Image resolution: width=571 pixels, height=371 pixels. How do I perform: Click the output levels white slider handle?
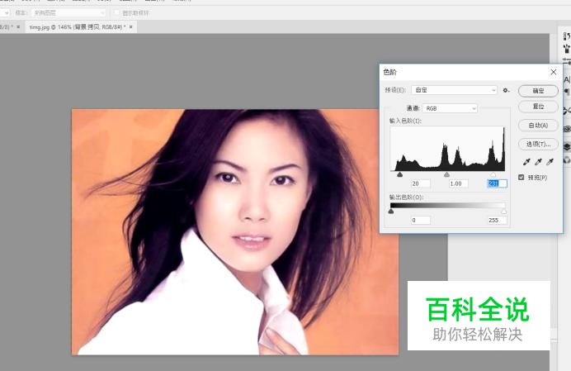[503, 212]
